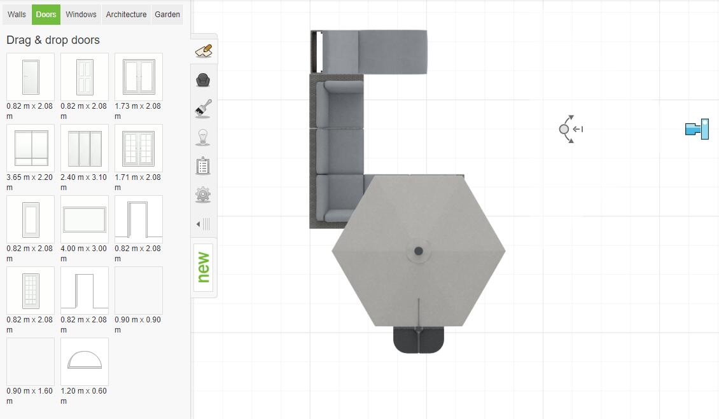
Task: Select the blue camera icon on canvas
Action: click(697, 129)
